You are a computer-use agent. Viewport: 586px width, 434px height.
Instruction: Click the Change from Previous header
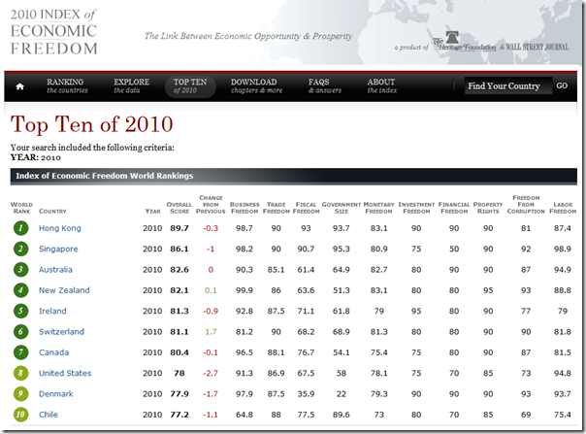pyautogui.click(x=211, y=204)
